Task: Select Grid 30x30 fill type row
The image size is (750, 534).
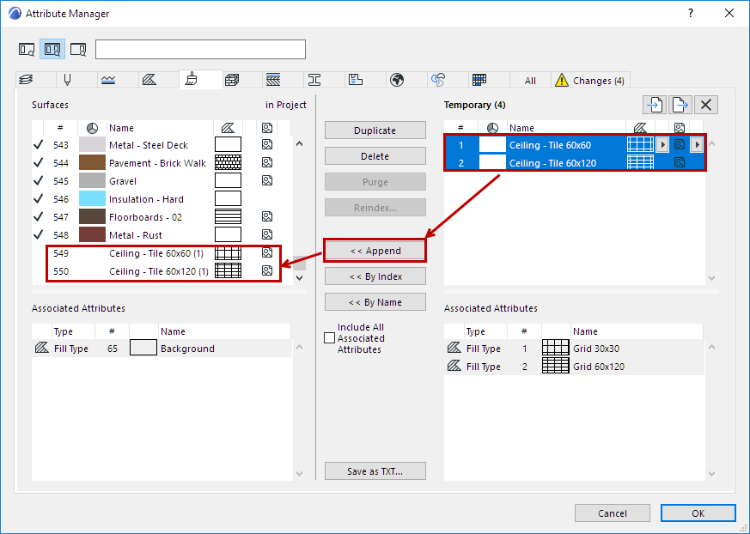Action: [574, 349]
